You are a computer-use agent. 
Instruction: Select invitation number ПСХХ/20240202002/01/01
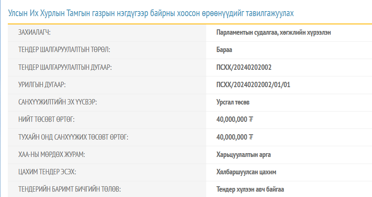253,85
